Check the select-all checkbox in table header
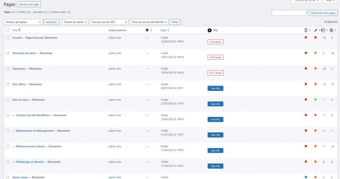Image resolution: width=340 pixels, height=179 pixels. pos(8,30)
